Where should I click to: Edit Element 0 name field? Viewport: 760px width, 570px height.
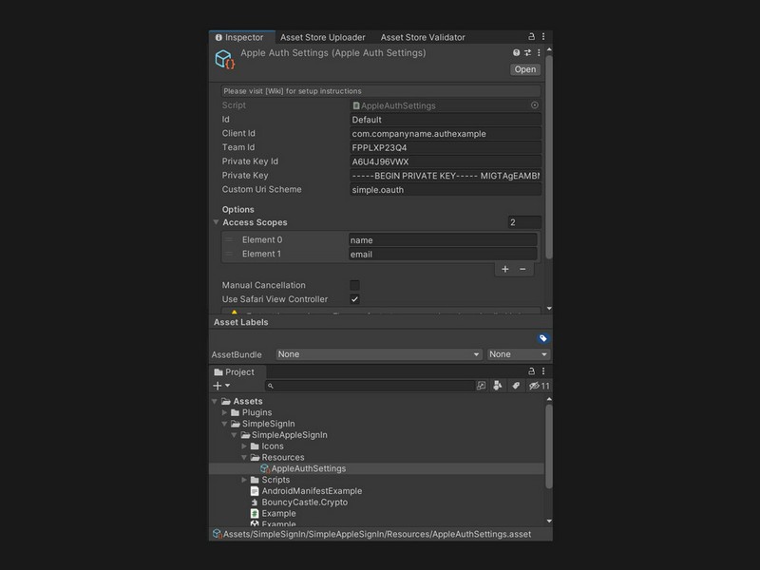pos(443,240)
